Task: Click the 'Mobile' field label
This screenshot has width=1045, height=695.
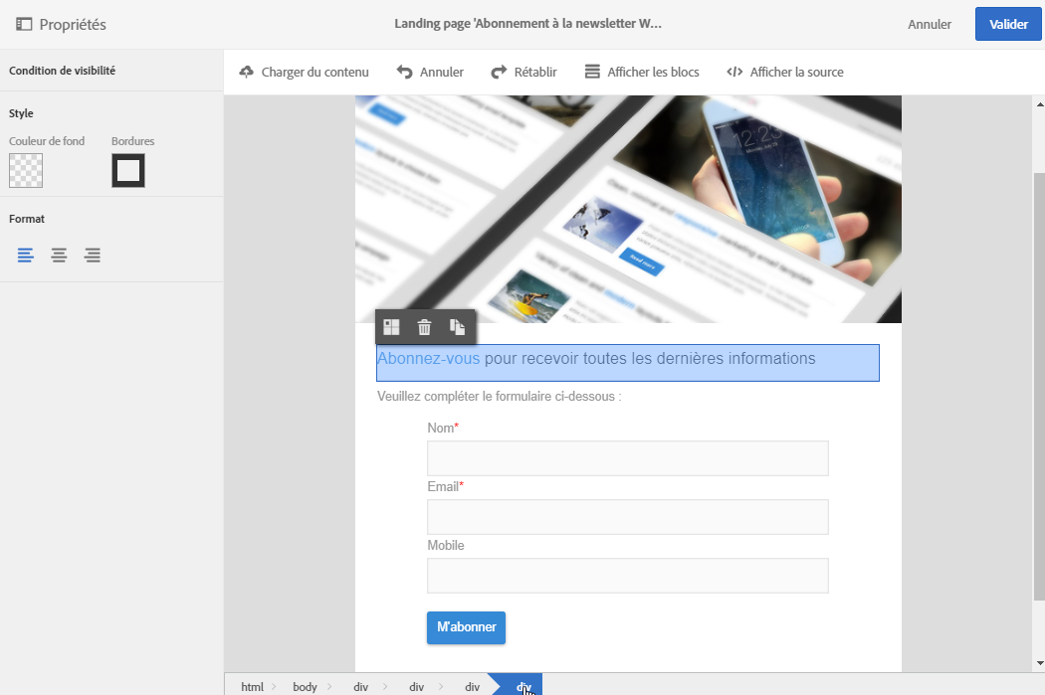Action: (x=445, y=545)
